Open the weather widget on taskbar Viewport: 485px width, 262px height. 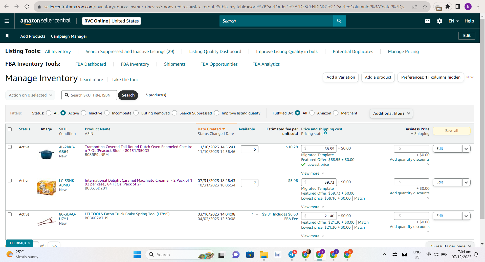(x=22, y=254)
